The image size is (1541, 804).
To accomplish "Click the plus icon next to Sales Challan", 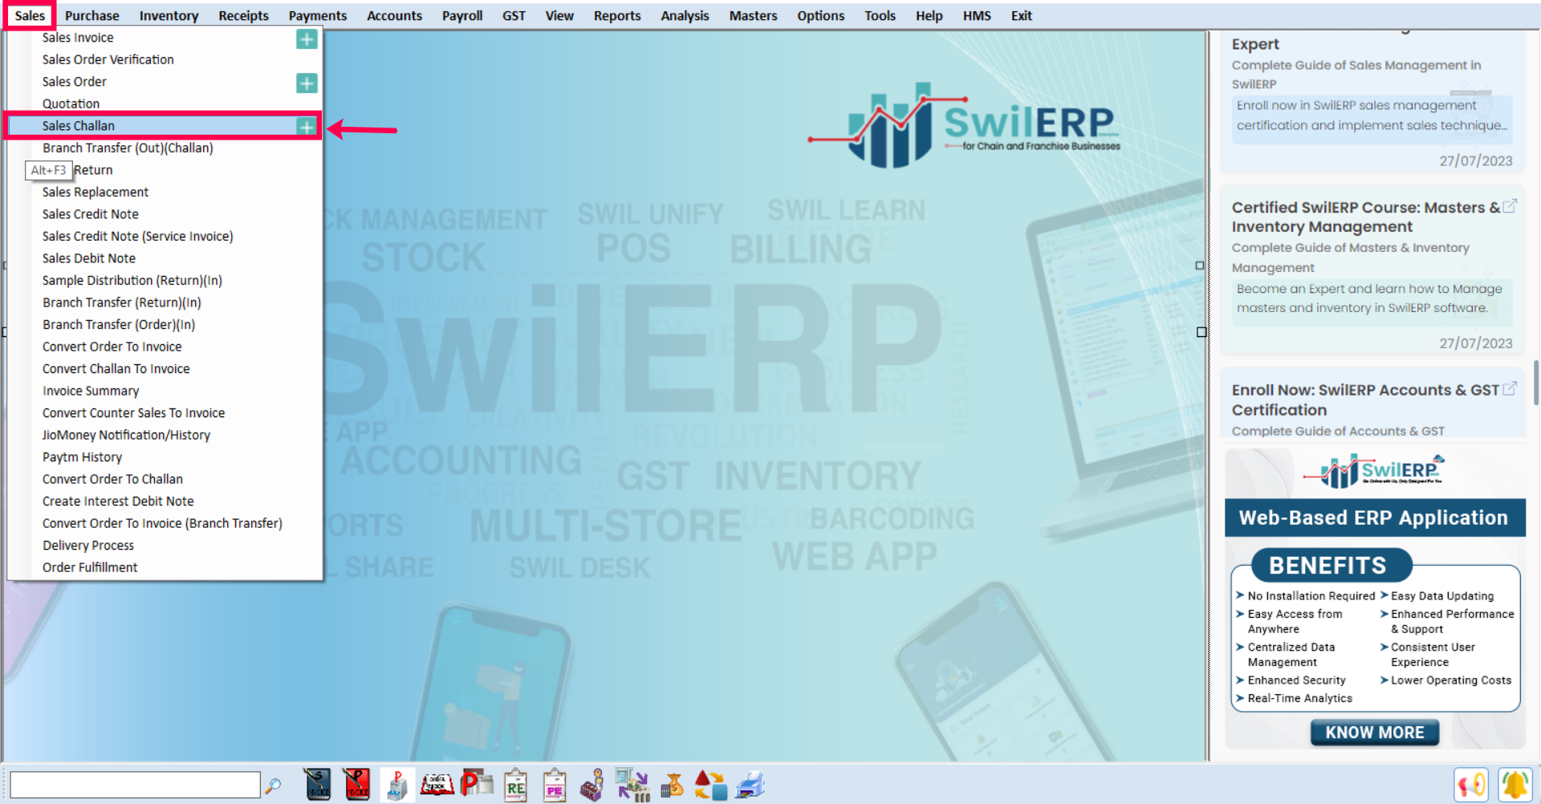I will pos(306,126).
